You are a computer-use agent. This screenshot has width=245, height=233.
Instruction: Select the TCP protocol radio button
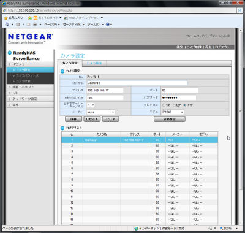(164, 105)
